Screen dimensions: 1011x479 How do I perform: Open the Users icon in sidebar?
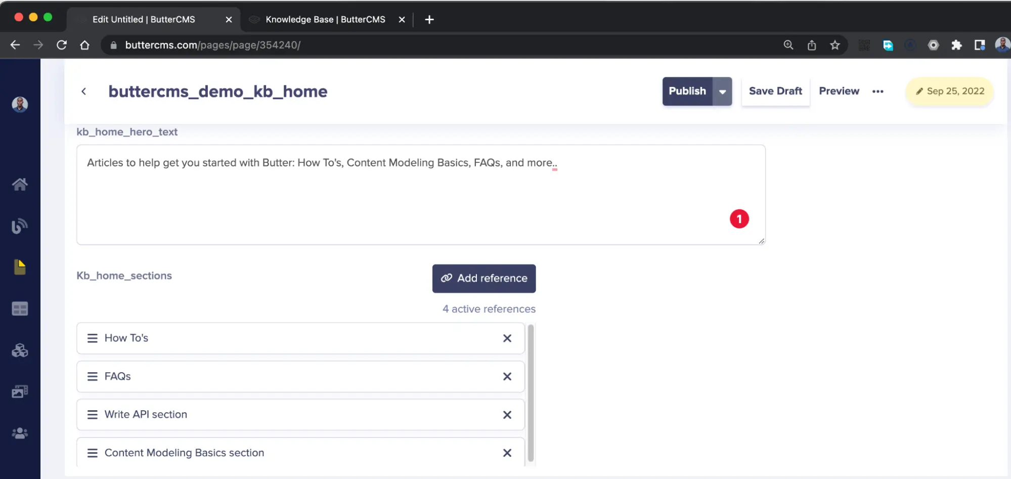[x=20, y=433]
